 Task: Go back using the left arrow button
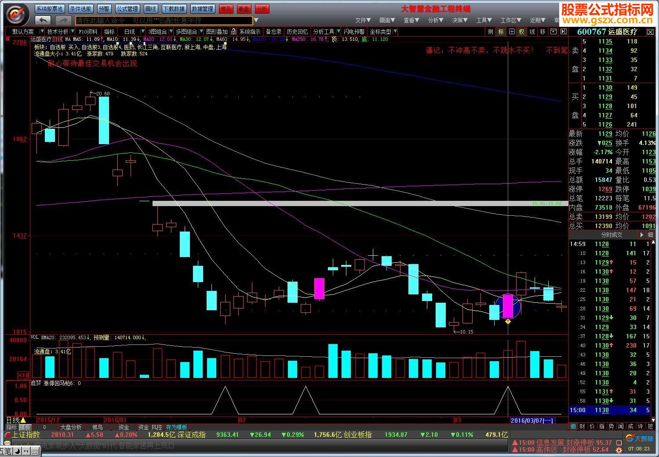(43, 20)
